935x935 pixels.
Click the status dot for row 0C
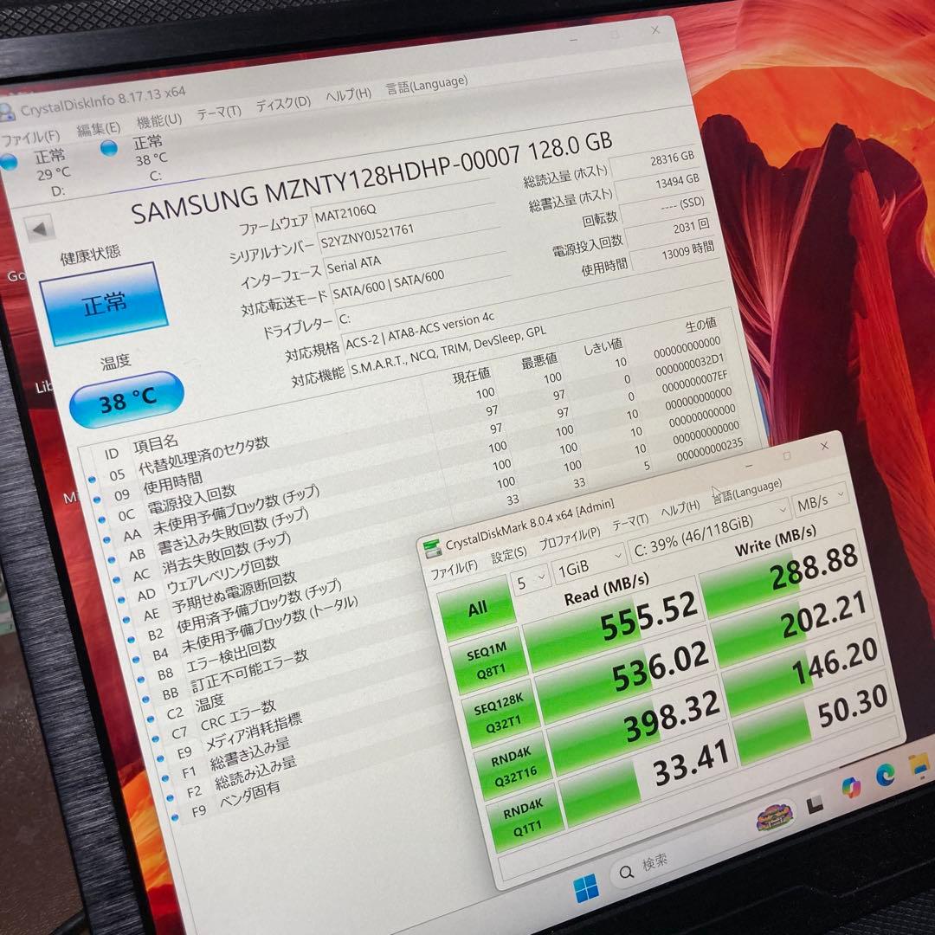(101, 519)
